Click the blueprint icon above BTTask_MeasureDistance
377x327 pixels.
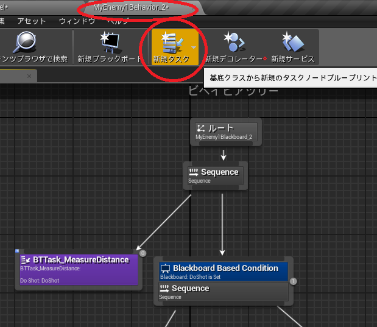click(x=17, y=251)
